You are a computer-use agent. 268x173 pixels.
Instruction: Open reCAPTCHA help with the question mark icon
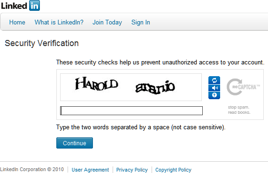coord(214,95)
